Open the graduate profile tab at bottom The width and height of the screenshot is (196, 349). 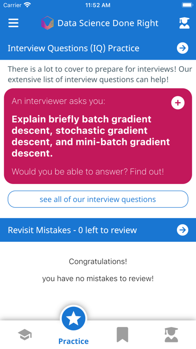coord(171,334)
